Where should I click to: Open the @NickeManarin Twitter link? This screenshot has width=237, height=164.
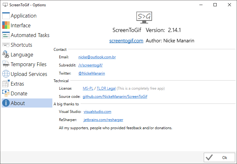click(x=92, y=73)
